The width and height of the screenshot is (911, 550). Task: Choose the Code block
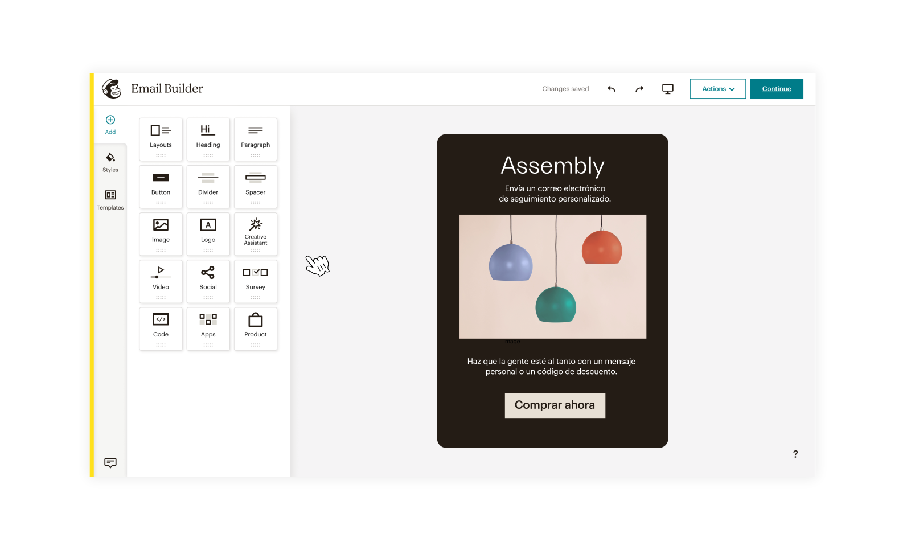[x=161, y=328]
